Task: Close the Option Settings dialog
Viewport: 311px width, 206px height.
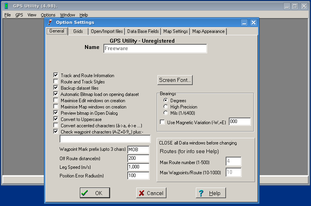Action: [253, 23]
